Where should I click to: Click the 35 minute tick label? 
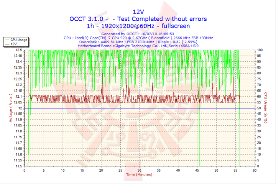[x=159, y=171]
